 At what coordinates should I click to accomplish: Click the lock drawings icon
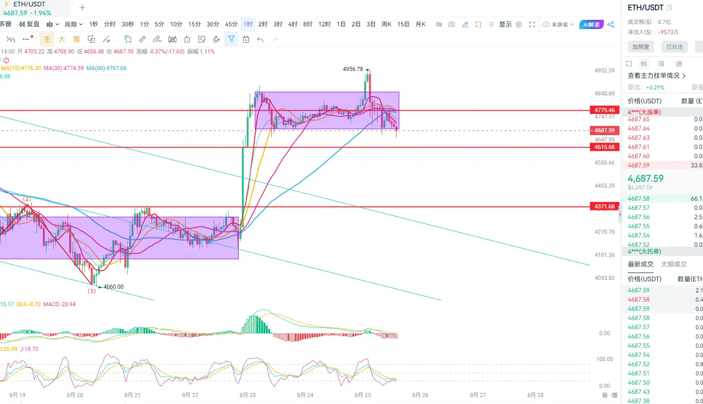click(187, 39)
